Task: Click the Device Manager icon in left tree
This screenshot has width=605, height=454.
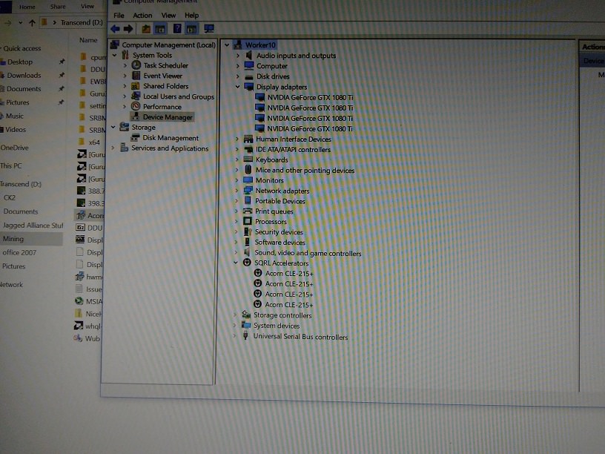Action: pyautogui.click(x=136, y=116)
